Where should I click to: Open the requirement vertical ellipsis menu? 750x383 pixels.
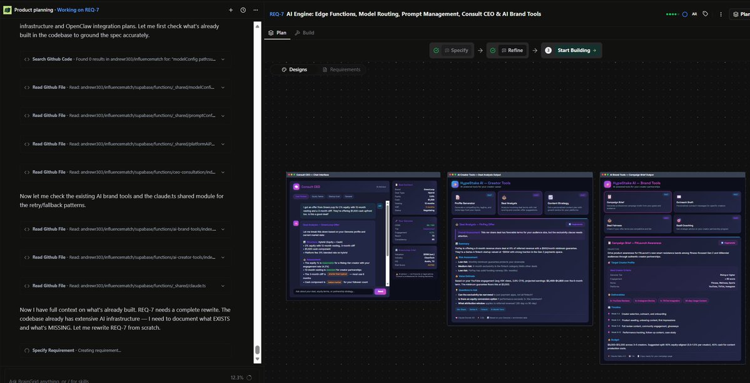click(721, 14)
